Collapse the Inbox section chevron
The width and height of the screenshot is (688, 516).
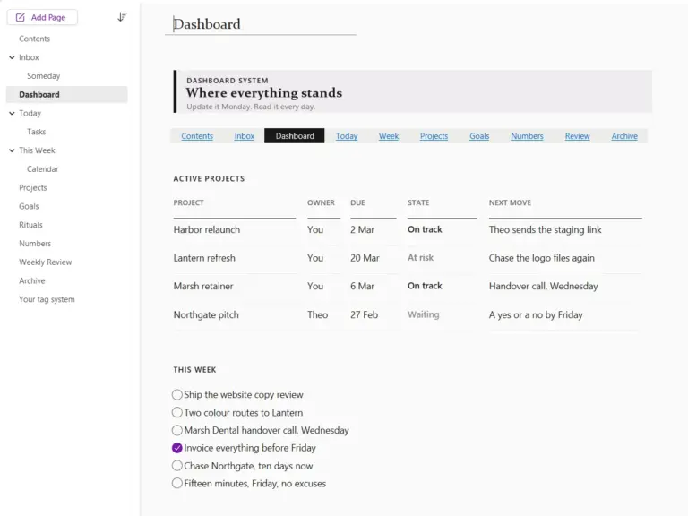click(x=12, y=57)
